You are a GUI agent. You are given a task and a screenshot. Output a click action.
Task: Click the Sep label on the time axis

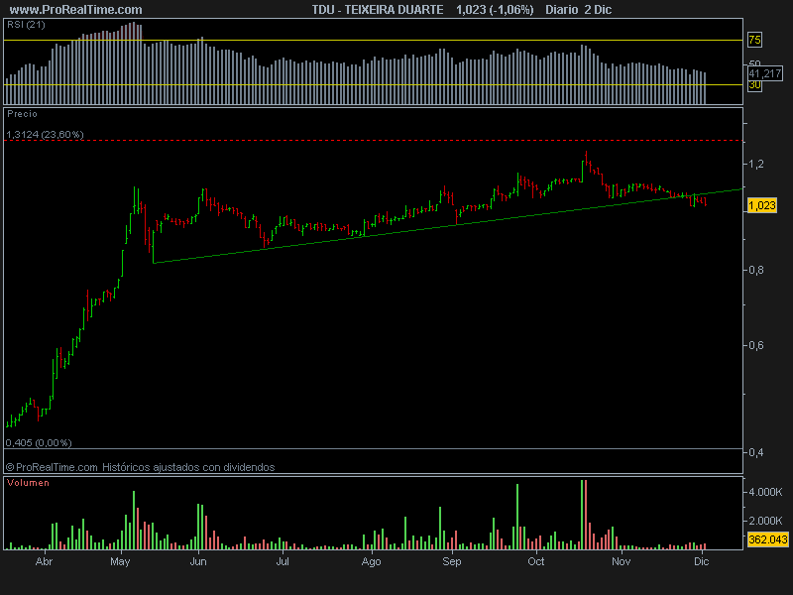tap(452, 561)
